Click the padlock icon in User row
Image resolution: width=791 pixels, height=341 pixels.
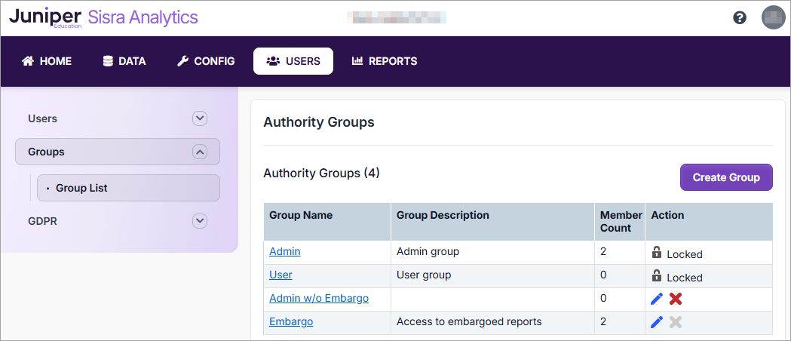tap(657, 276)
